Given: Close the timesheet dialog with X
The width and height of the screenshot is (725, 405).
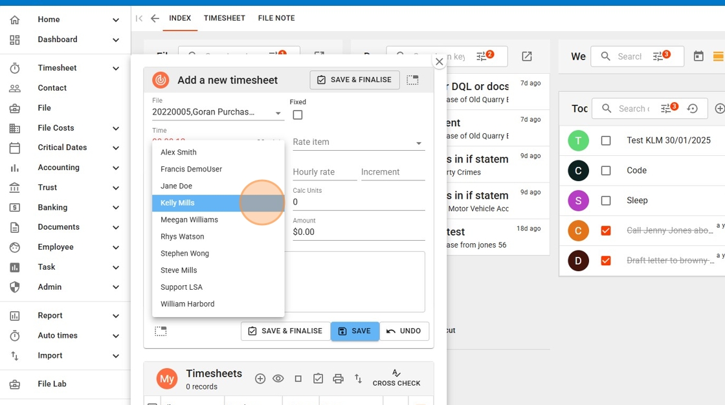Looking at the screenshot, I should click(440, 61).
